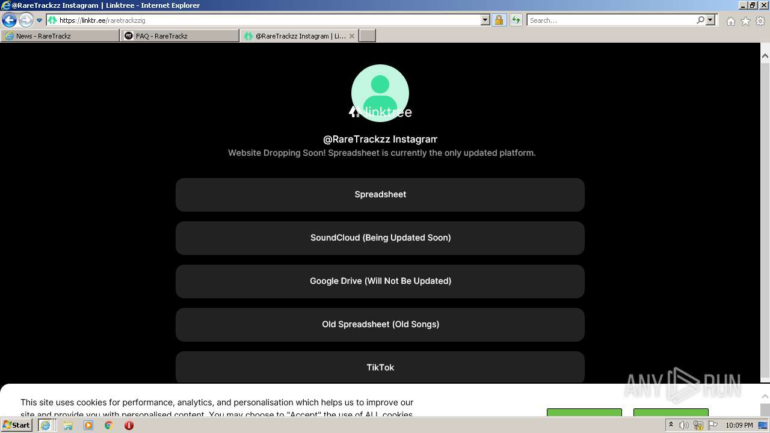Launch Chrome from the taskbar
This screenshot has height=433, width=770.
point(109,425)
